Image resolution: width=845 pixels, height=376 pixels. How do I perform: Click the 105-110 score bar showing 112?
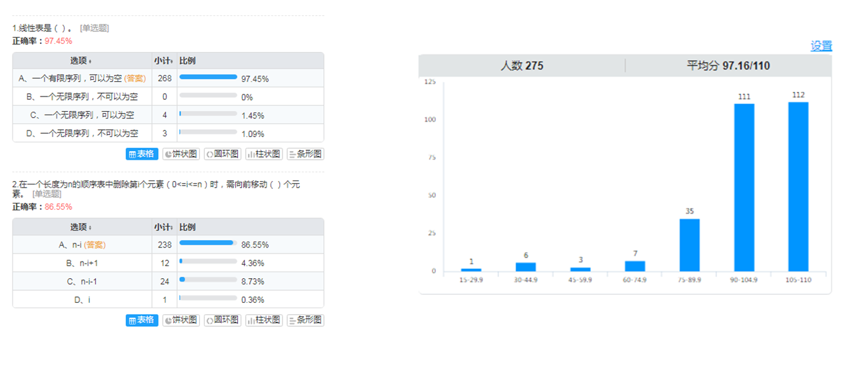tap(798, 186)
